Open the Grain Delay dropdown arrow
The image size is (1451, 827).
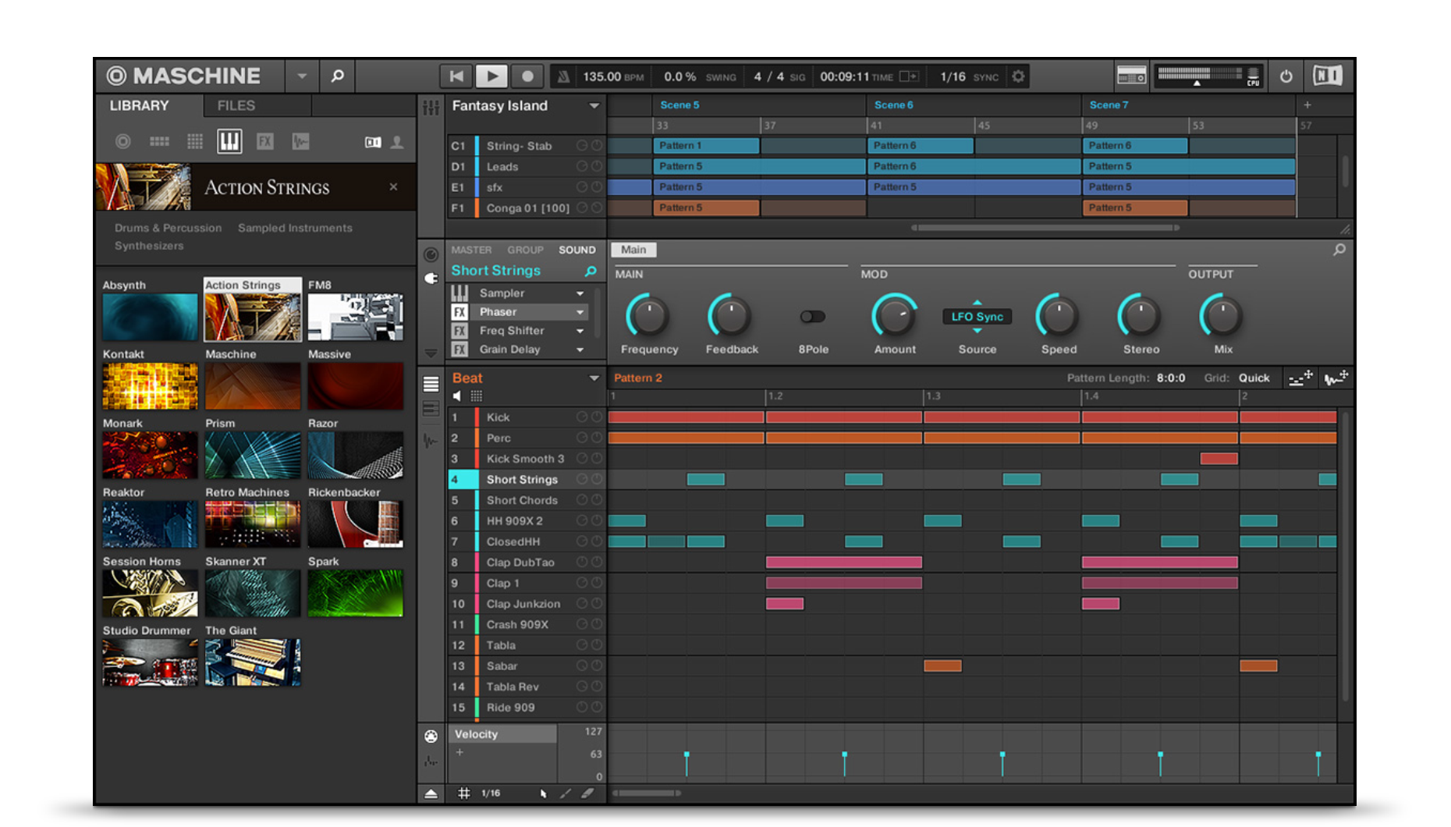580,350
